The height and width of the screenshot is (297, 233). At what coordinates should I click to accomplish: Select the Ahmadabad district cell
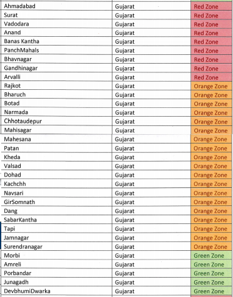pos(56,6)
